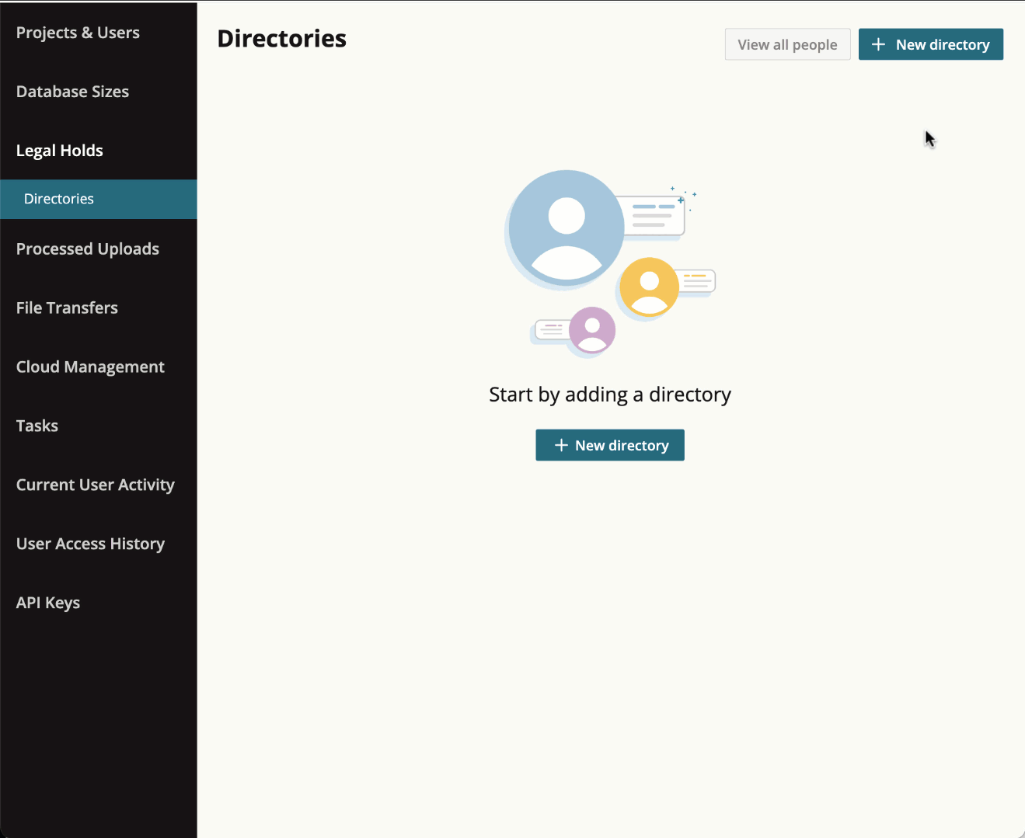Go to Database Sizes section
Screen dimensions: 1025x838
point(72,92)
